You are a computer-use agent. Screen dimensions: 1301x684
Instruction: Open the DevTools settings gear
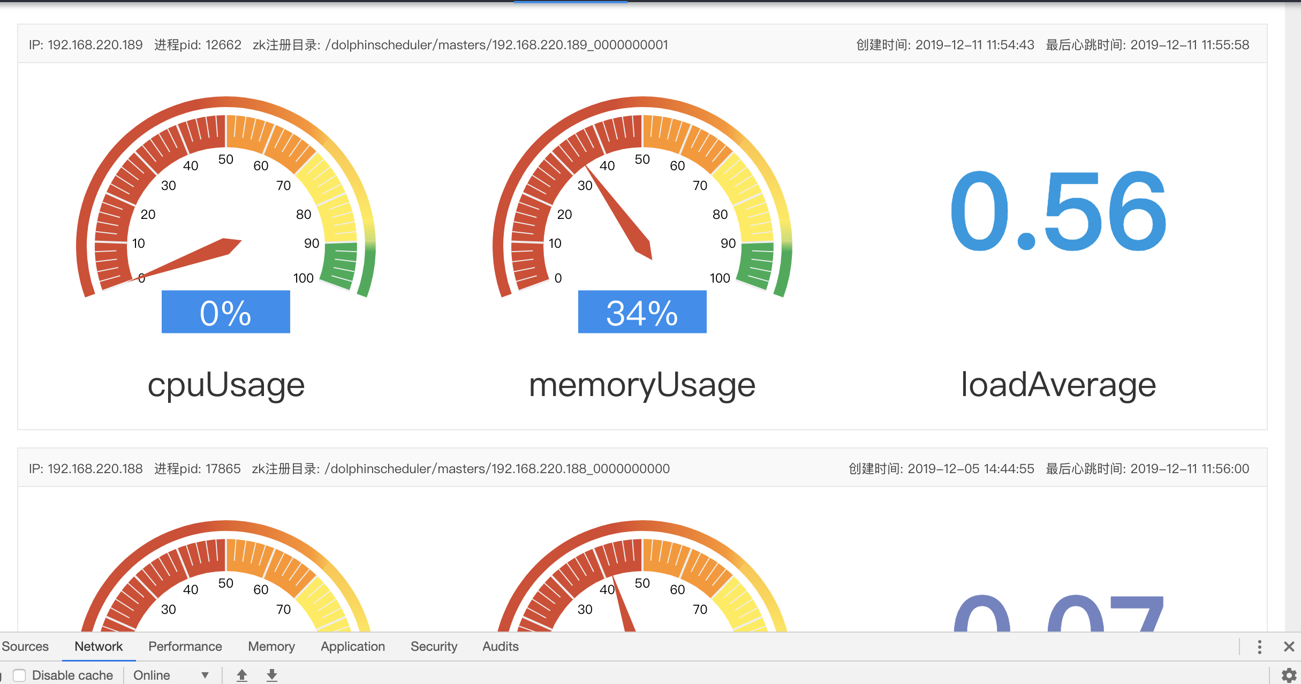point(1289,675)
